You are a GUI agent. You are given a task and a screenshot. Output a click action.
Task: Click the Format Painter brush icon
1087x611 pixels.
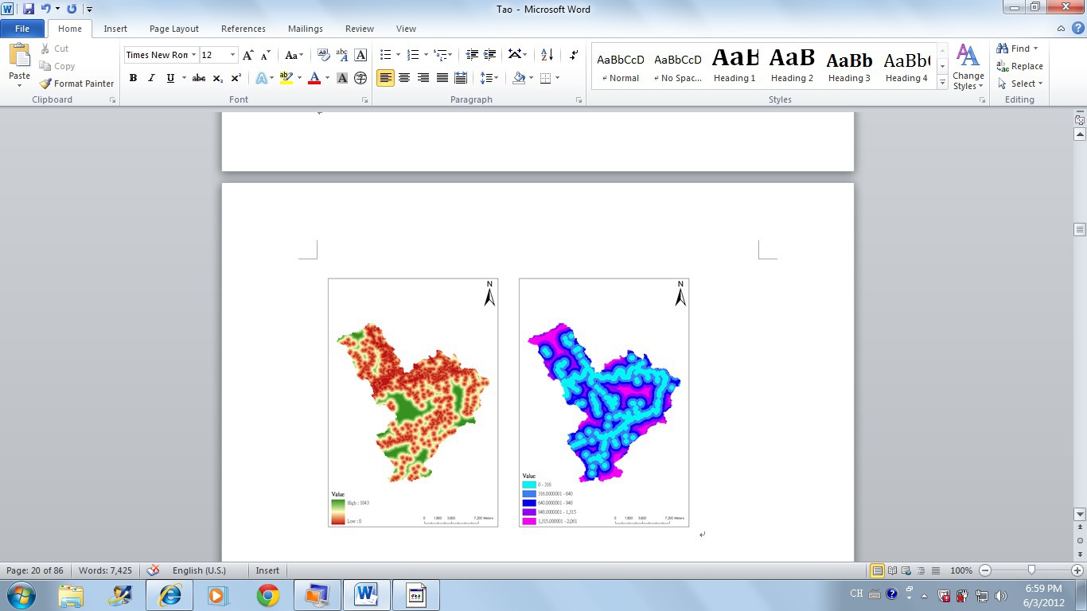(x=46, y=84)
